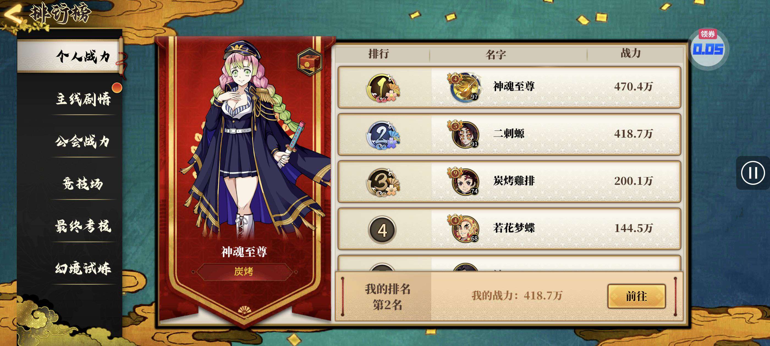Open the 最终考核 tab
Screen dimensions: 770x346
83,226
